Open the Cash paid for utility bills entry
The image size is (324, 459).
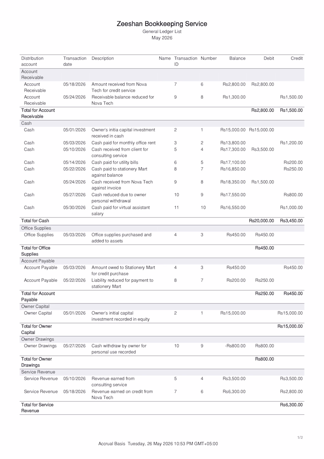pos(162,162)
